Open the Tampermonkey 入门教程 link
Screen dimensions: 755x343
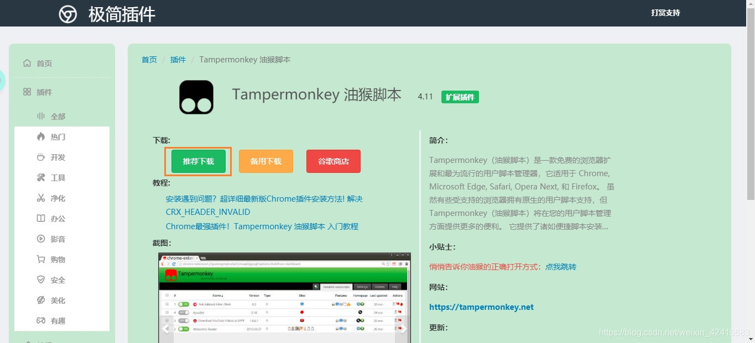pos(262,226)
